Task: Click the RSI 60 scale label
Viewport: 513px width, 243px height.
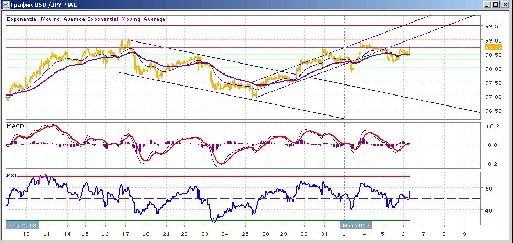Action: pyautogui.click(x=489, y=189)
